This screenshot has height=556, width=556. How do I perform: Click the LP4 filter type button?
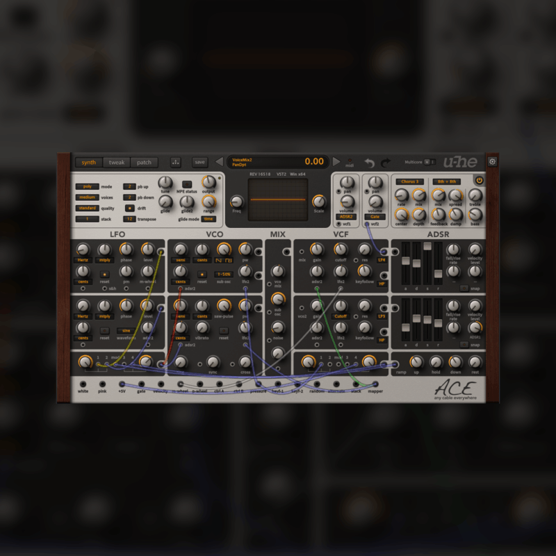pyautogui.click(x=382, y=260)
